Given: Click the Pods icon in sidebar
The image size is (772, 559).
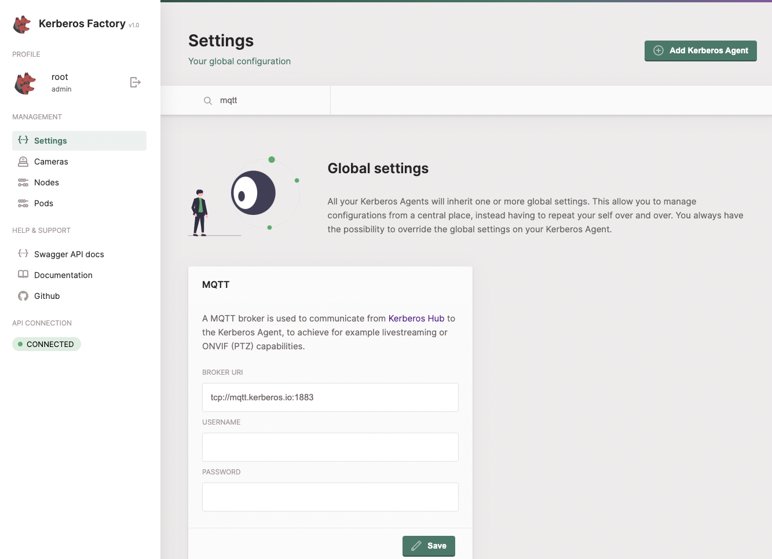Looking at the screenshot, I should point(23,203).
